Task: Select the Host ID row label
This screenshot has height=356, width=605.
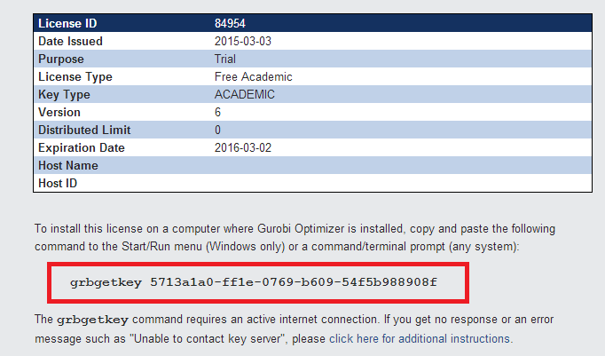Action: (58, 183)
